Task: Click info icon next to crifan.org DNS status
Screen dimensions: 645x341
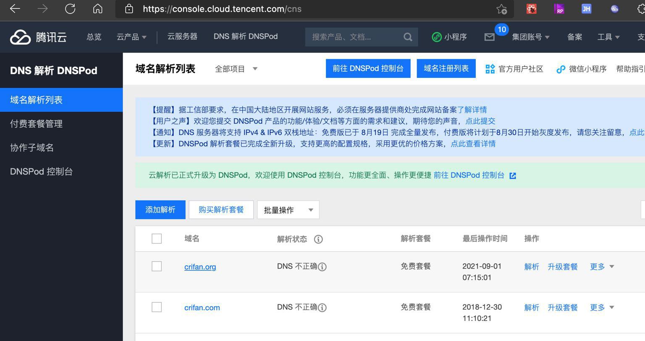Action: (x=322, y=267)
